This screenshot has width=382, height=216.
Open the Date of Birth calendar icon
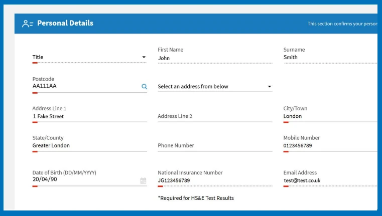pos(143,180)
